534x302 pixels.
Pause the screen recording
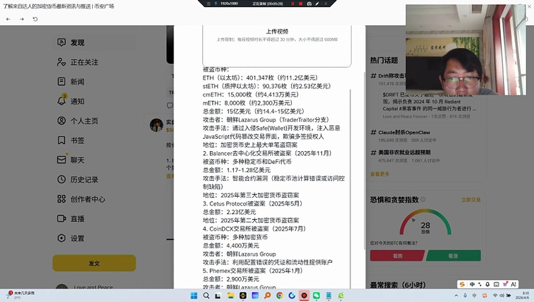point(293,3)
